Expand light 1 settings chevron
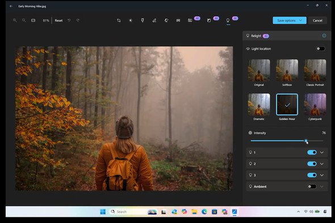Screen dimensions: 335x223 click(322, 152)
